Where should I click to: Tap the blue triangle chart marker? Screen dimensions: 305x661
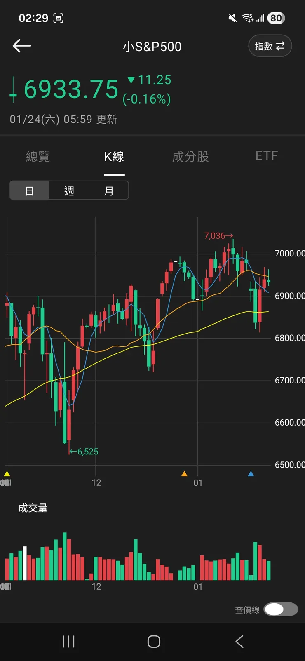tap(251, 474)
